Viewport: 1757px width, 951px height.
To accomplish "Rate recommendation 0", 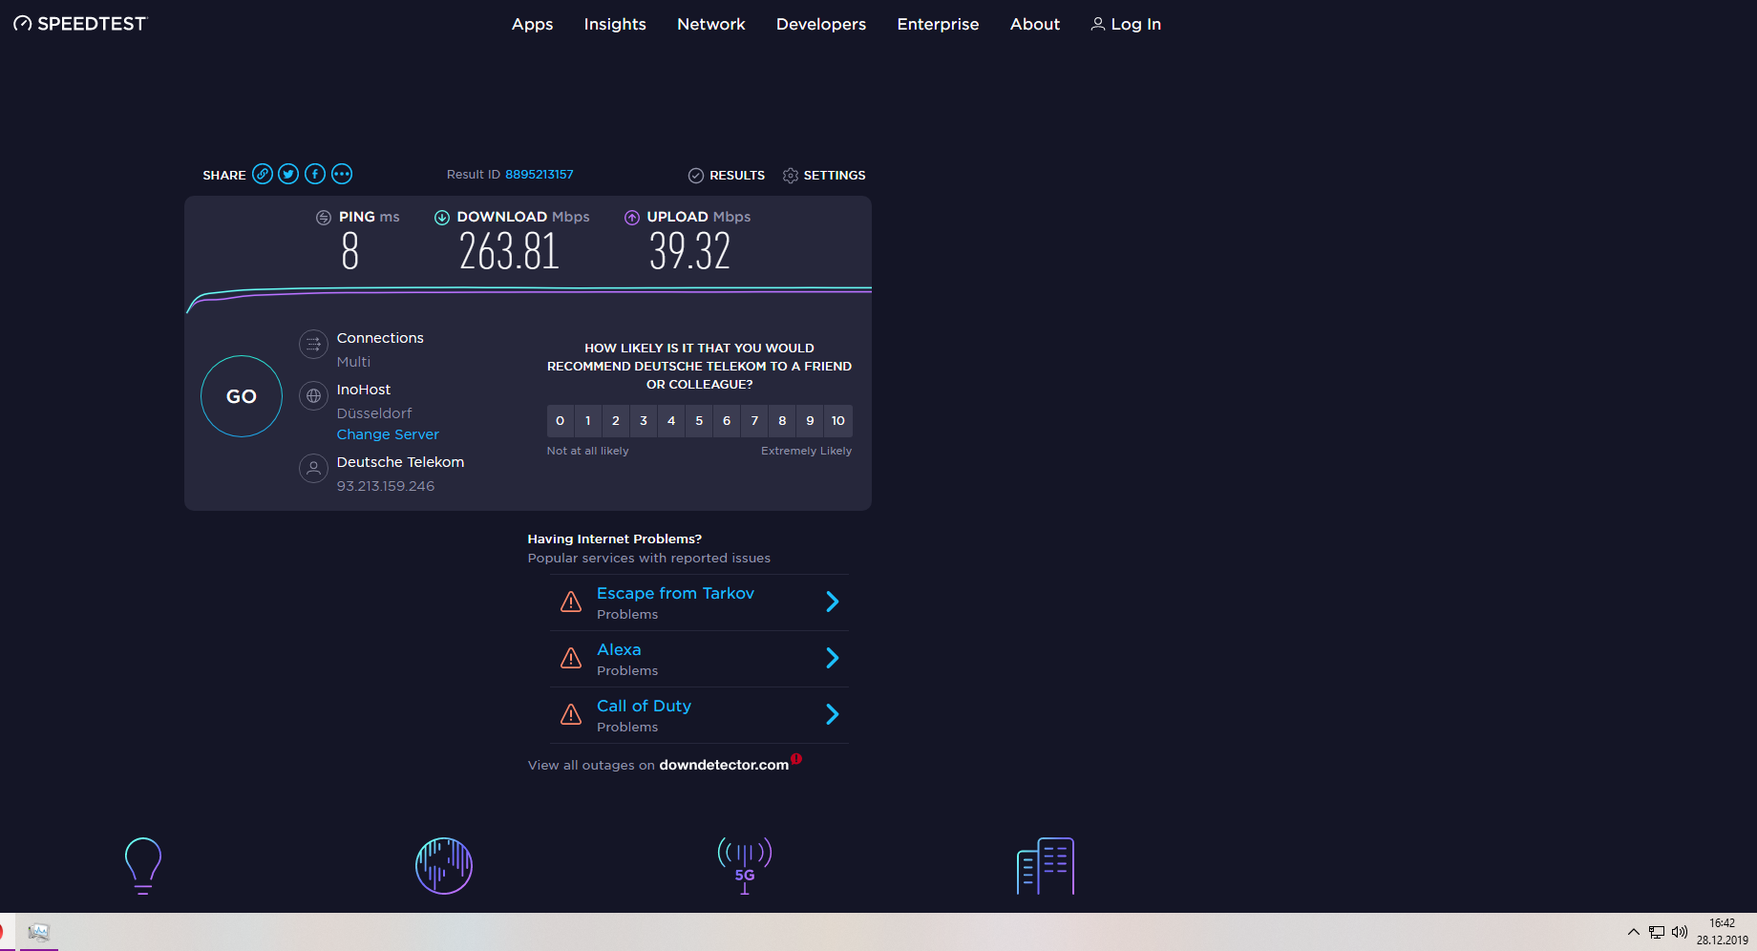I will [x=561, y=421].
